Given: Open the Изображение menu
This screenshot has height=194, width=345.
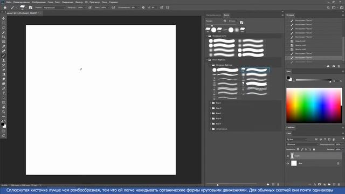Looking at the screenshot, I should (x=38, y=2).
